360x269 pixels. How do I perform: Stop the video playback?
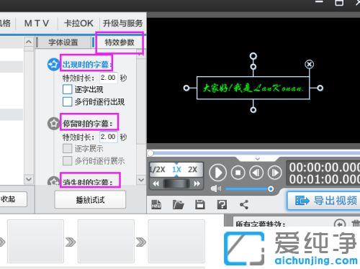pyautogui.click(x=238, y=173)
